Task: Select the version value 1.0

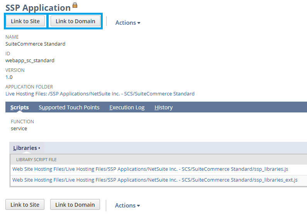Action: pyautogui.click(x=9, y=77)
